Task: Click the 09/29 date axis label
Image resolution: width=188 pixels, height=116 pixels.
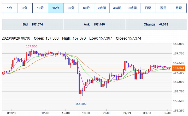Action: (x=127, y=113)
